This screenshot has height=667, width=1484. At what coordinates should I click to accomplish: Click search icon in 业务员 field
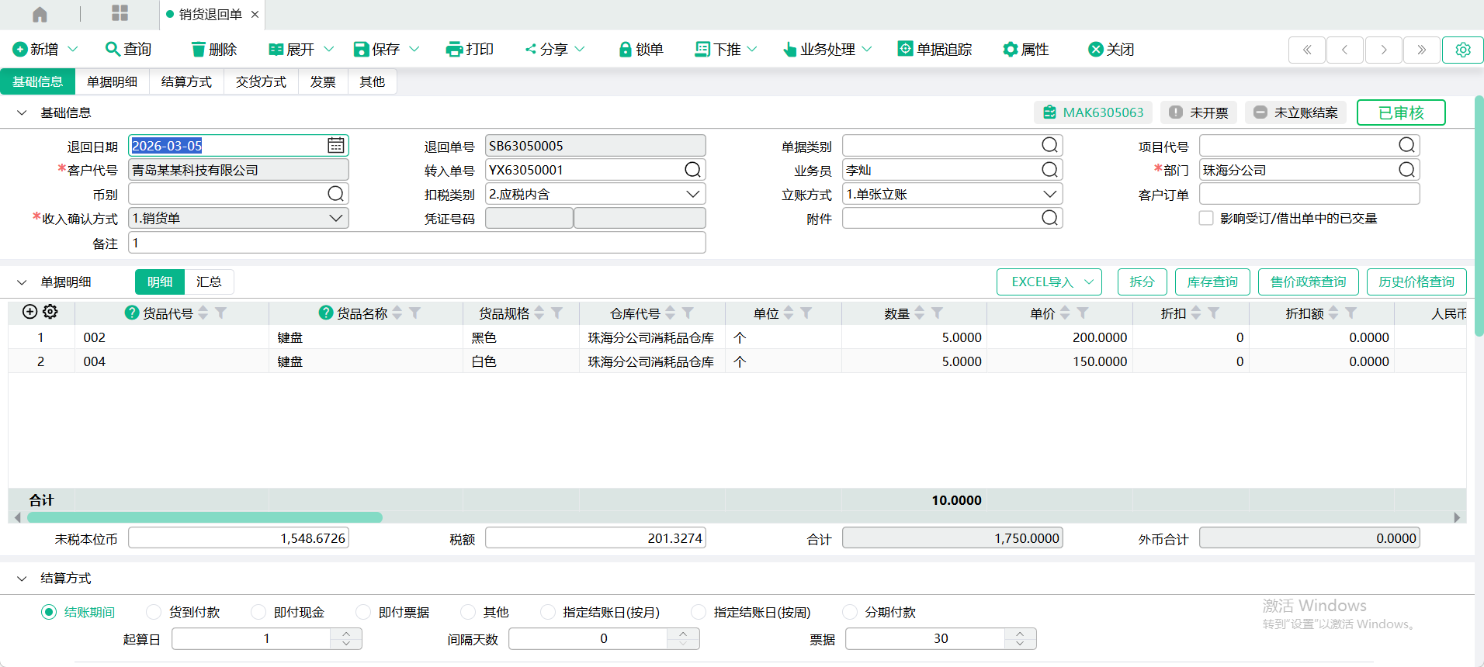tap(1049, 170)
